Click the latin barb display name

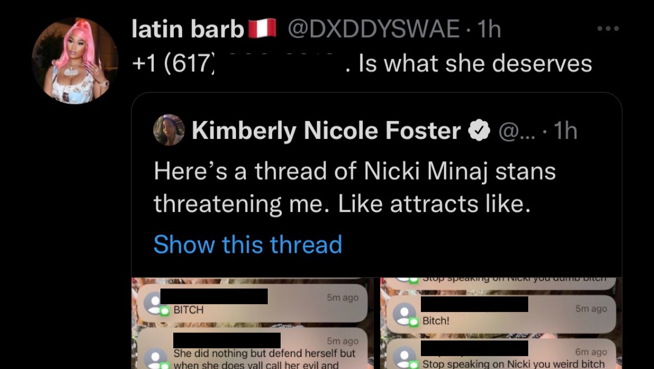(188, 29)
